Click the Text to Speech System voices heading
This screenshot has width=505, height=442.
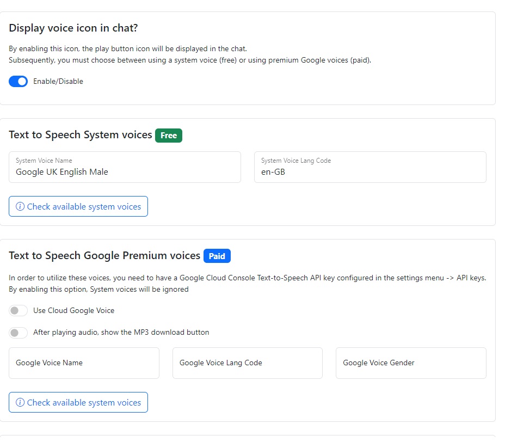point(81,135)
